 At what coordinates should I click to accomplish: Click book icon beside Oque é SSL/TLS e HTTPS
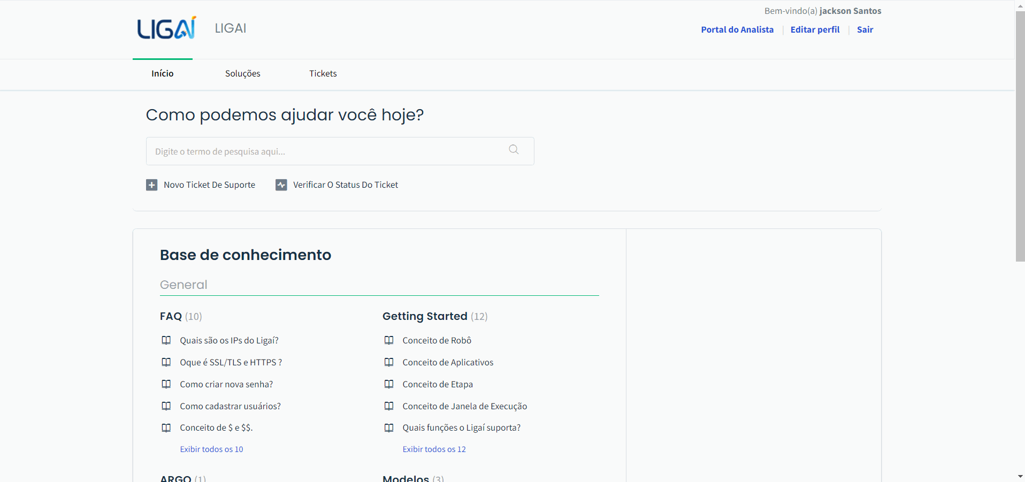(166, 362)
